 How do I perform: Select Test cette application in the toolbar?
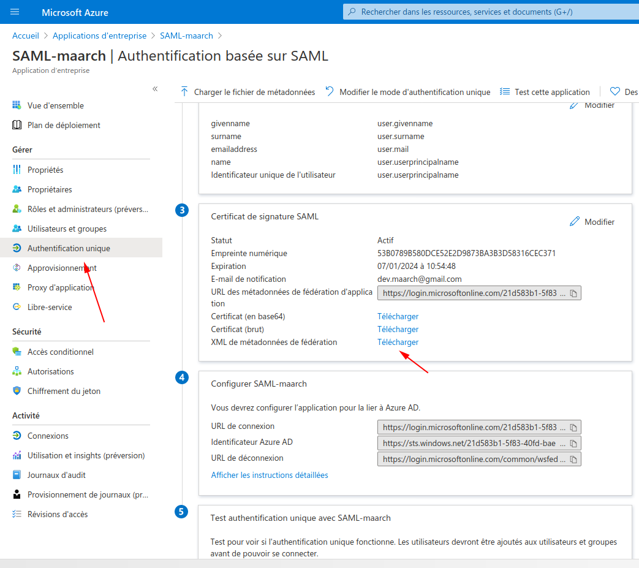[x=545, y=91]
